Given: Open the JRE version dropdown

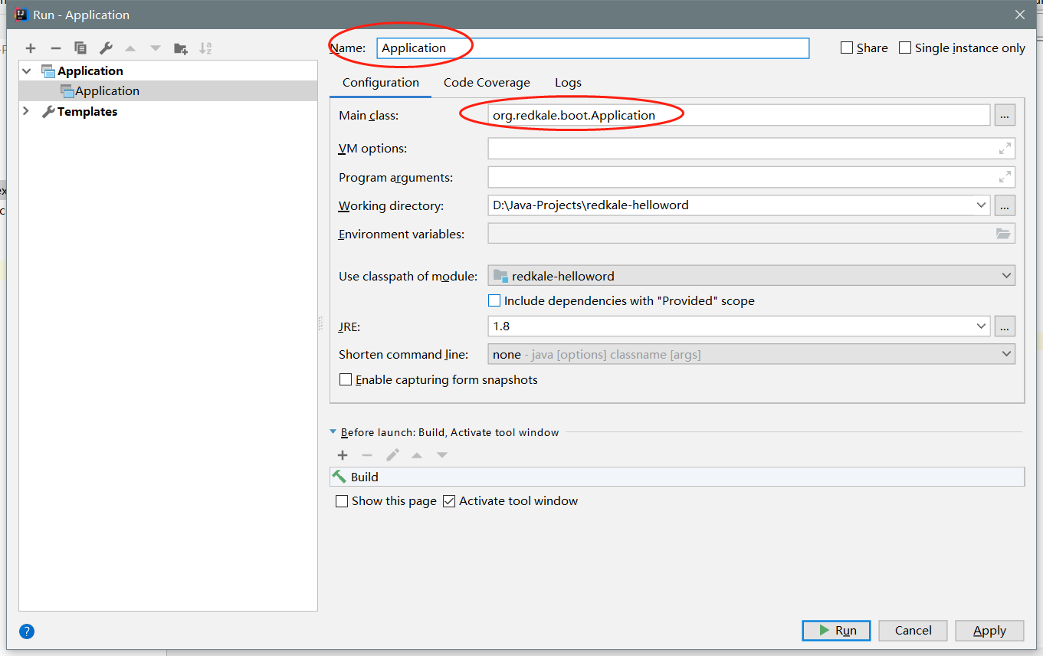Looking at the screenshot, I should [982, 326].
